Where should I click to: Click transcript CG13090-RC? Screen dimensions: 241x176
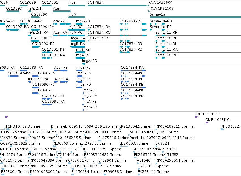pos(42,38)
